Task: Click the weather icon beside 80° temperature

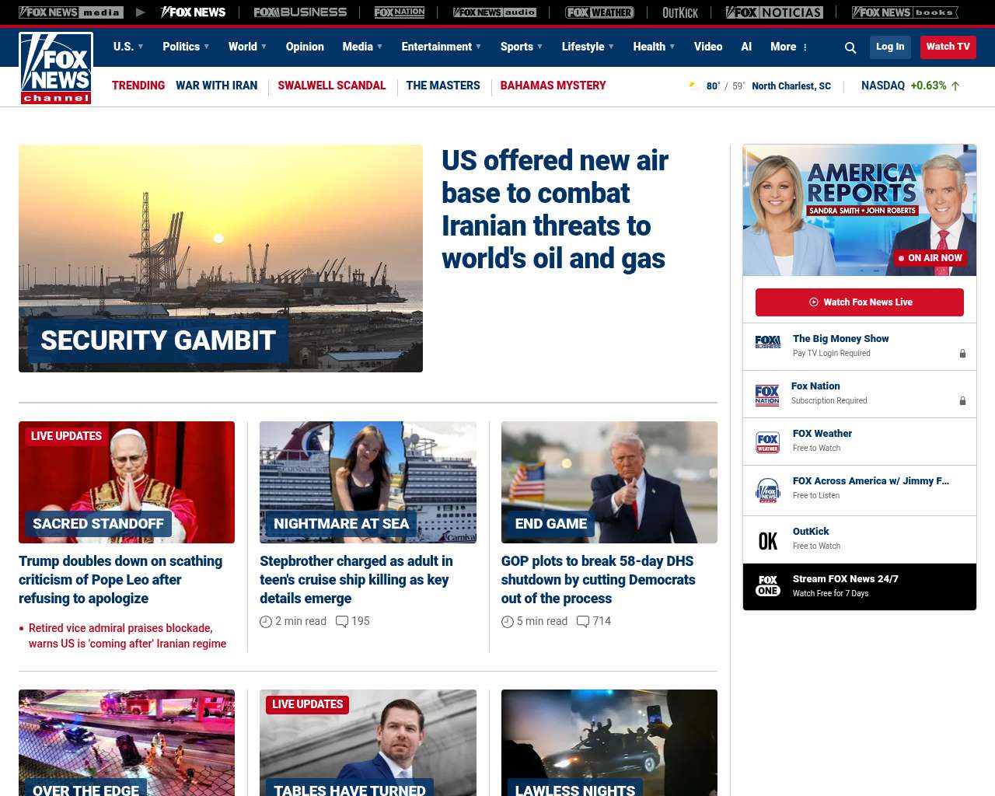Action: point(693,86)
